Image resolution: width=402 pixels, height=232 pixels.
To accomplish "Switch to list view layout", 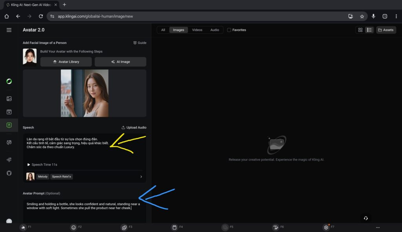I will point(369,30).
